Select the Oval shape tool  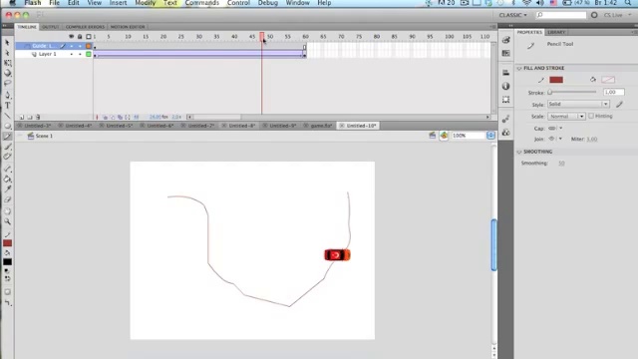click(7, 127)
